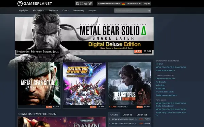Viewport: 204px width, 127px height.
Task: Click the FLASH countdown timer 04:05:57:53
Action: point(122,107)
